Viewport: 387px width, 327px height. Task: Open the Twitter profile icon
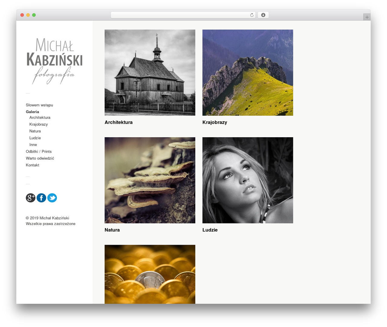click(52, 198)
